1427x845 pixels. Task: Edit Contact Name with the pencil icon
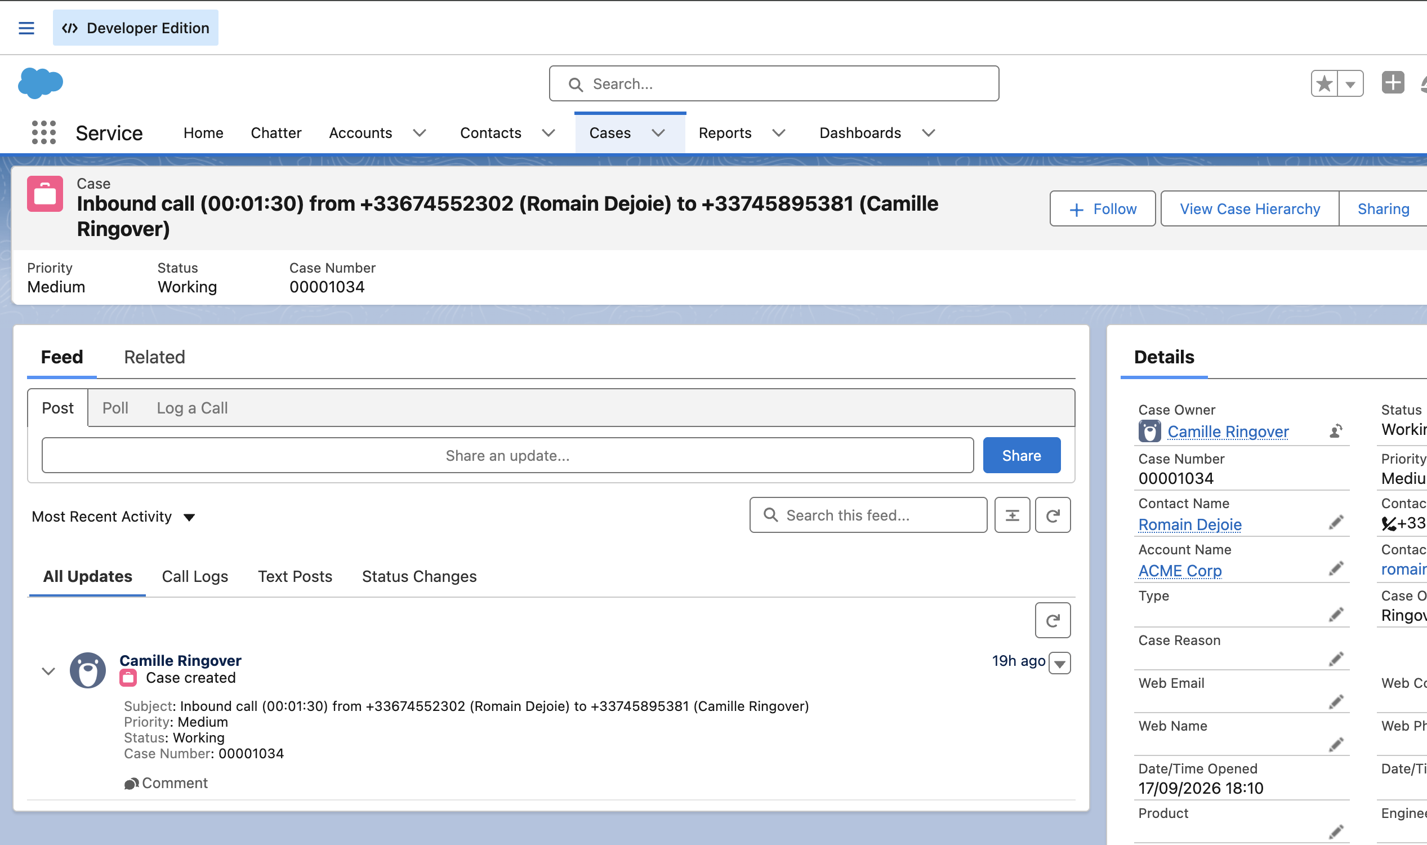click(1336, 522)
